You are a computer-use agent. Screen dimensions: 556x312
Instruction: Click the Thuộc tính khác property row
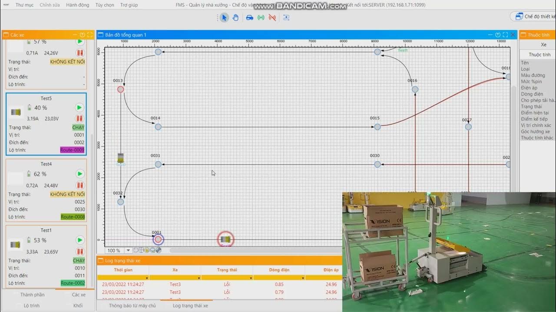coord(538,138)
